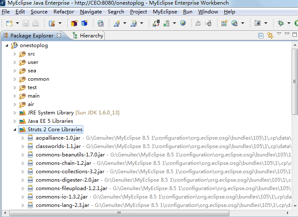Click Collapse All in Package Explorer
The image size is (298, 217).
click(x=261, y=35)
